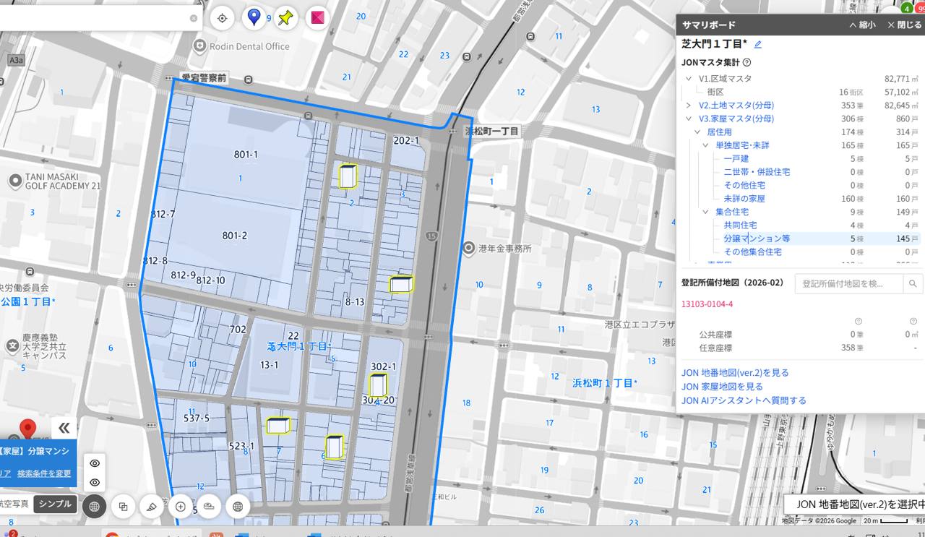Clear the search box with the X icon
Screen dimensions: 925x537
tap(194, 18)
